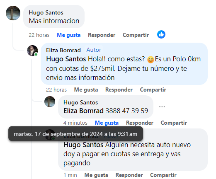This screenshot has width=216, height=179.
Task: Click Responder under the bottom comment
Action: pyautogui.click(x=129, y=175)
